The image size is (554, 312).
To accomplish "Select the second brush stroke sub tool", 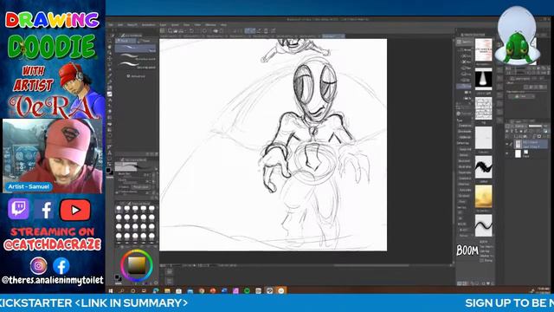I will (x=136, y=56).
